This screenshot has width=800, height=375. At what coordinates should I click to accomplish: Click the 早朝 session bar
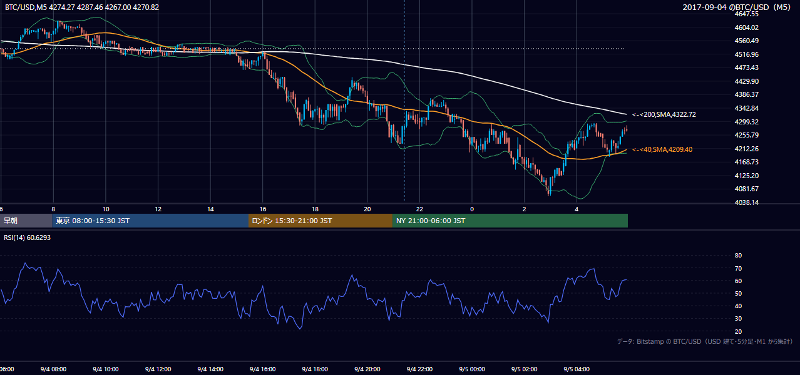[26, 221]
